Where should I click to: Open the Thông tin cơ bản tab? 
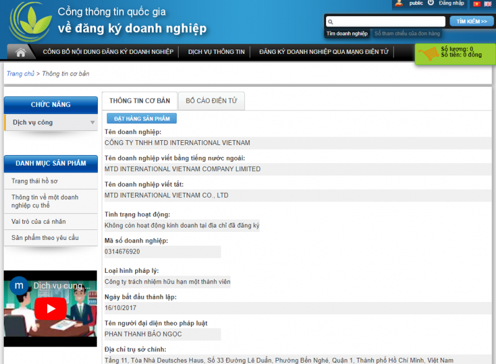click(x=139, y=100)
